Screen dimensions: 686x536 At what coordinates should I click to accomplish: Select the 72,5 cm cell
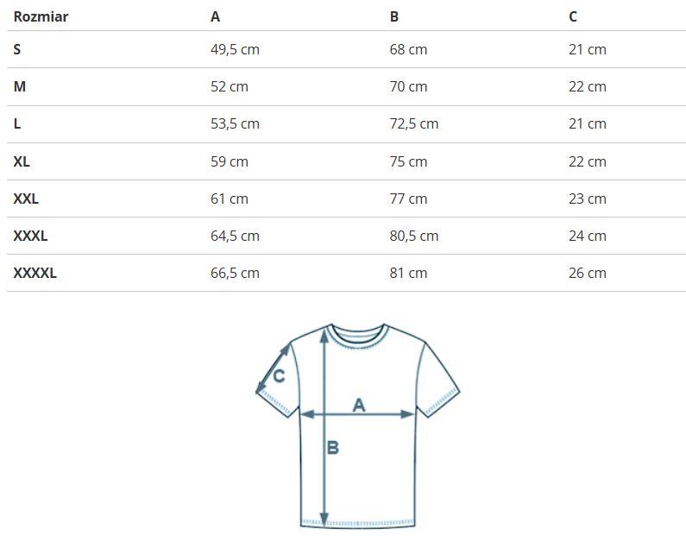click(414, 123)
